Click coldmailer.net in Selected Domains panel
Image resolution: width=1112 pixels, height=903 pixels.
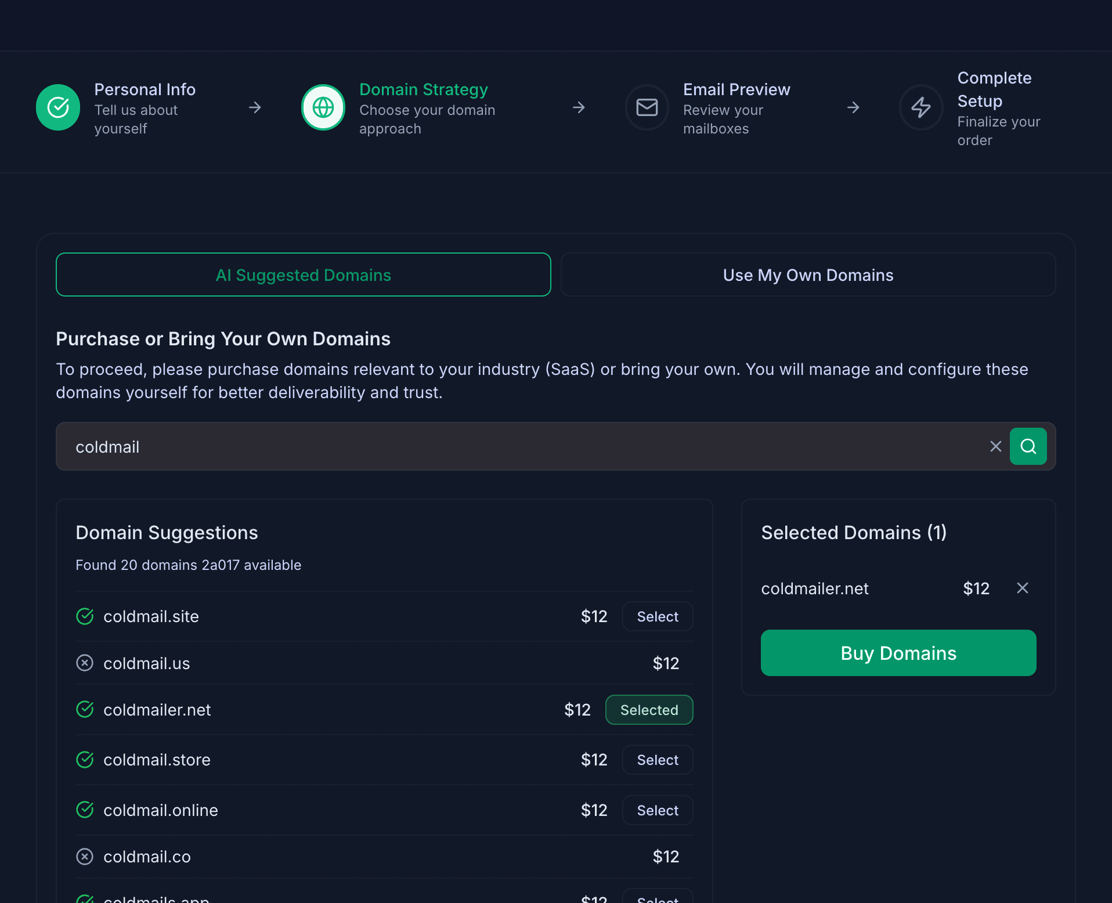[815, 588]
